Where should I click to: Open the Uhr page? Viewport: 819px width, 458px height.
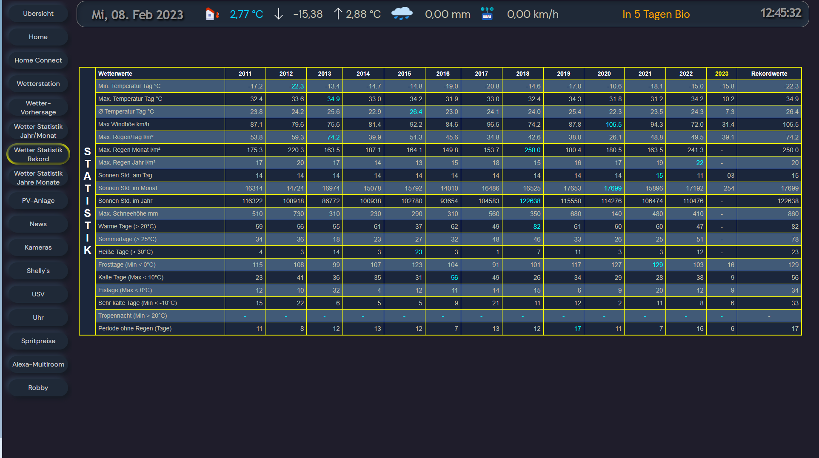38,318
